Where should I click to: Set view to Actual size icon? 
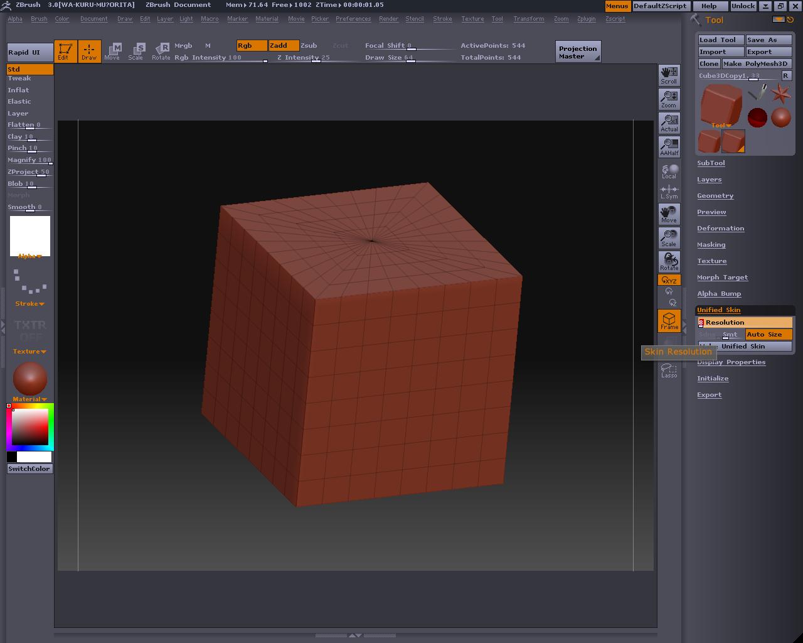click(669, 123)
